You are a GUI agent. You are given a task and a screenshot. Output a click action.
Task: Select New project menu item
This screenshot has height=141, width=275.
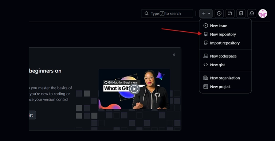pos(225,87)
